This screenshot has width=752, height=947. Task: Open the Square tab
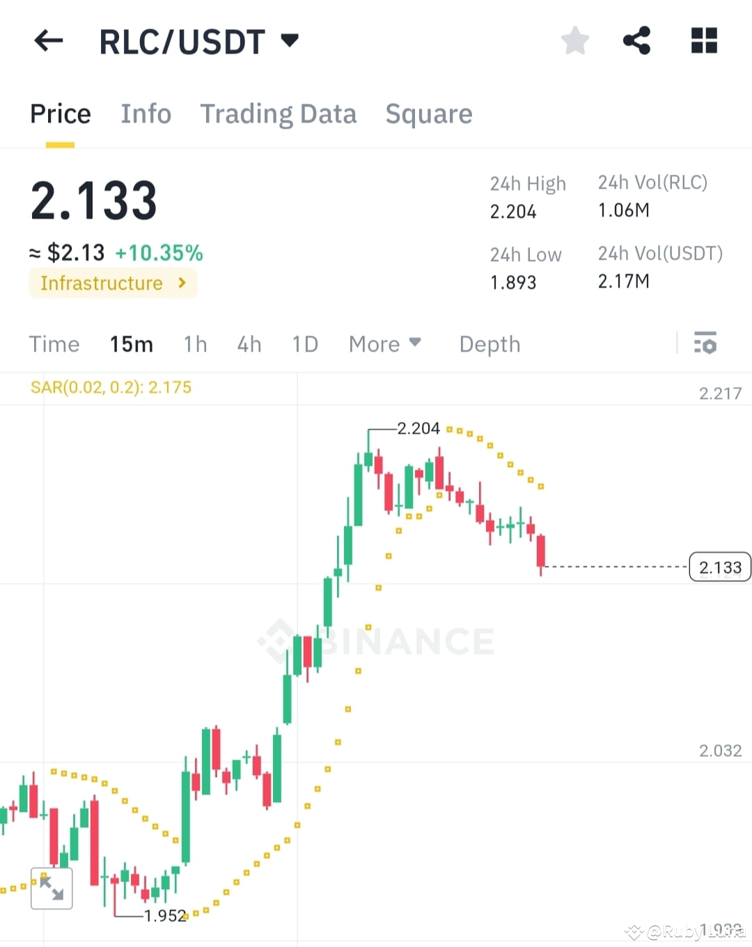tap(429, 114)
